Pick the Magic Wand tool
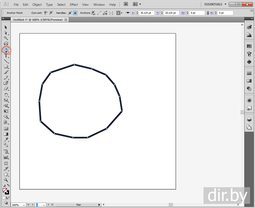Image resolution: width=255 pixels, height=208 pixels. tap(6, 38)
